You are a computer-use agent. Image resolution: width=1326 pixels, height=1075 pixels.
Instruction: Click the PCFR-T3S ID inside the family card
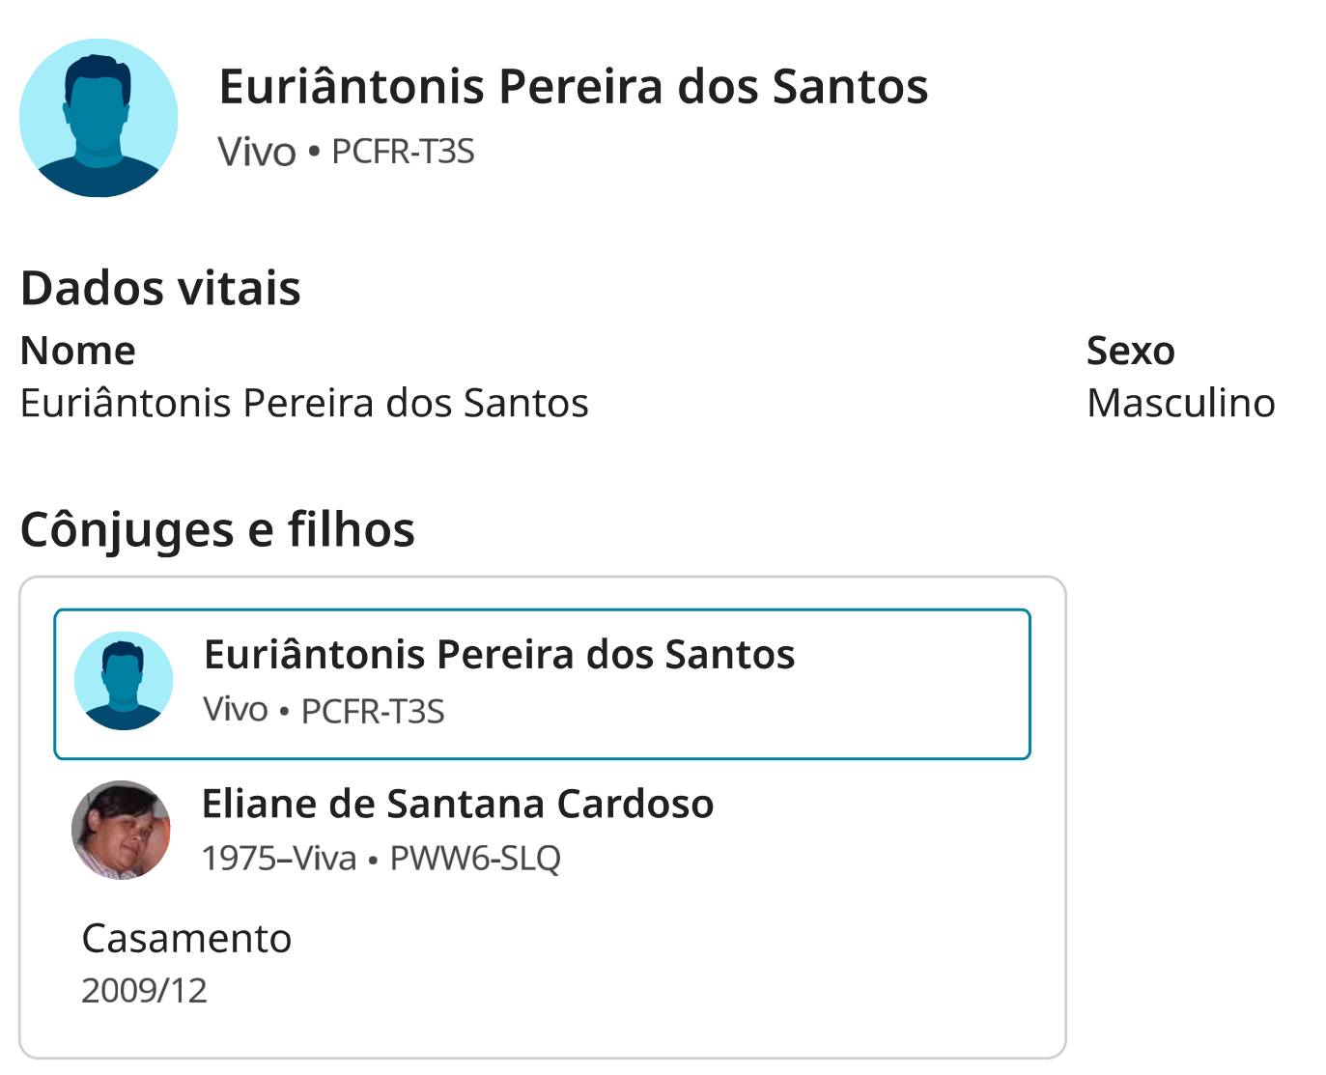click(373, 711)
